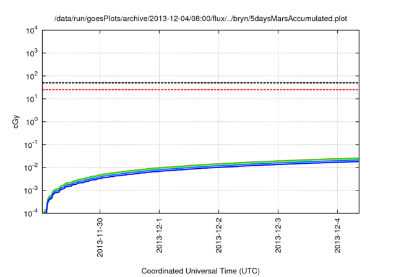
Task: Click the 10^1 y-axis tick label
Action: (32, 99)
